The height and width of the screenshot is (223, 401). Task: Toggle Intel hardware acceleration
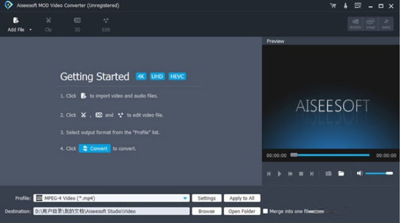(370, 24)
